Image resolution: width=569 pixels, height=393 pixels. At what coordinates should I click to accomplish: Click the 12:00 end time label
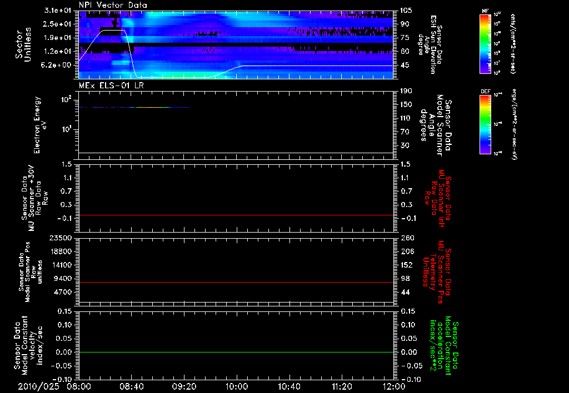(x=393, y=386)
